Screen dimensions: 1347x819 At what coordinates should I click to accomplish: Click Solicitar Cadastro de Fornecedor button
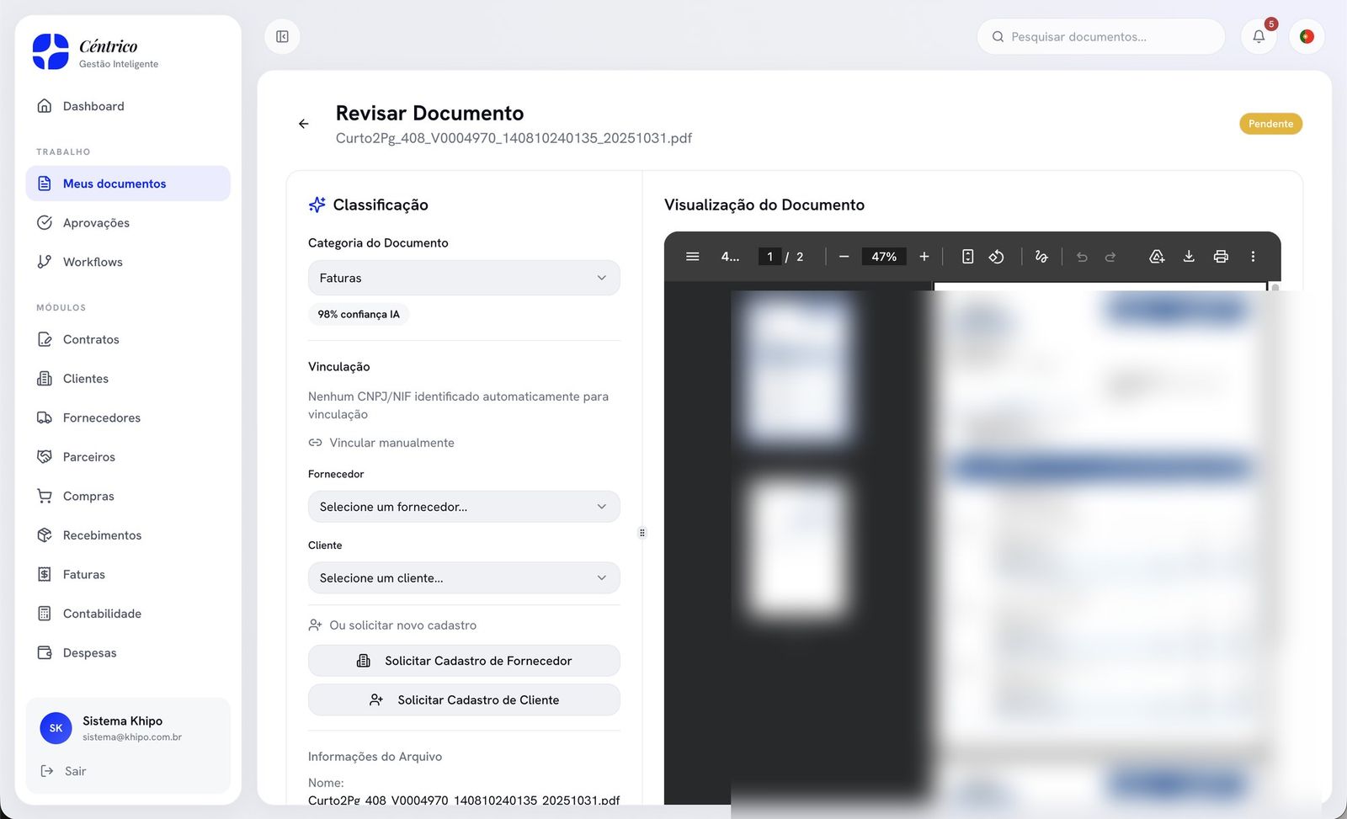tap(464, 661)
